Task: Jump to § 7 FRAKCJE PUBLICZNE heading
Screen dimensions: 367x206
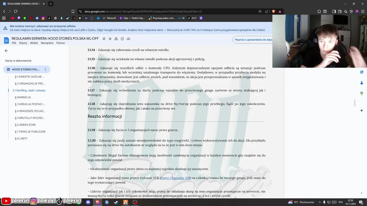Action: 30,132
